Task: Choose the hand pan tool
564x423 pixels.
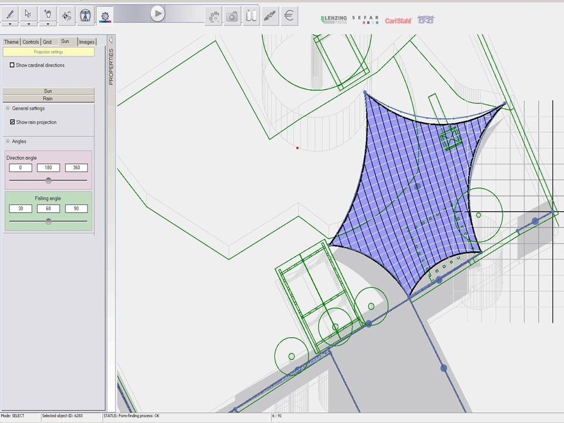Action: (48, 14)
